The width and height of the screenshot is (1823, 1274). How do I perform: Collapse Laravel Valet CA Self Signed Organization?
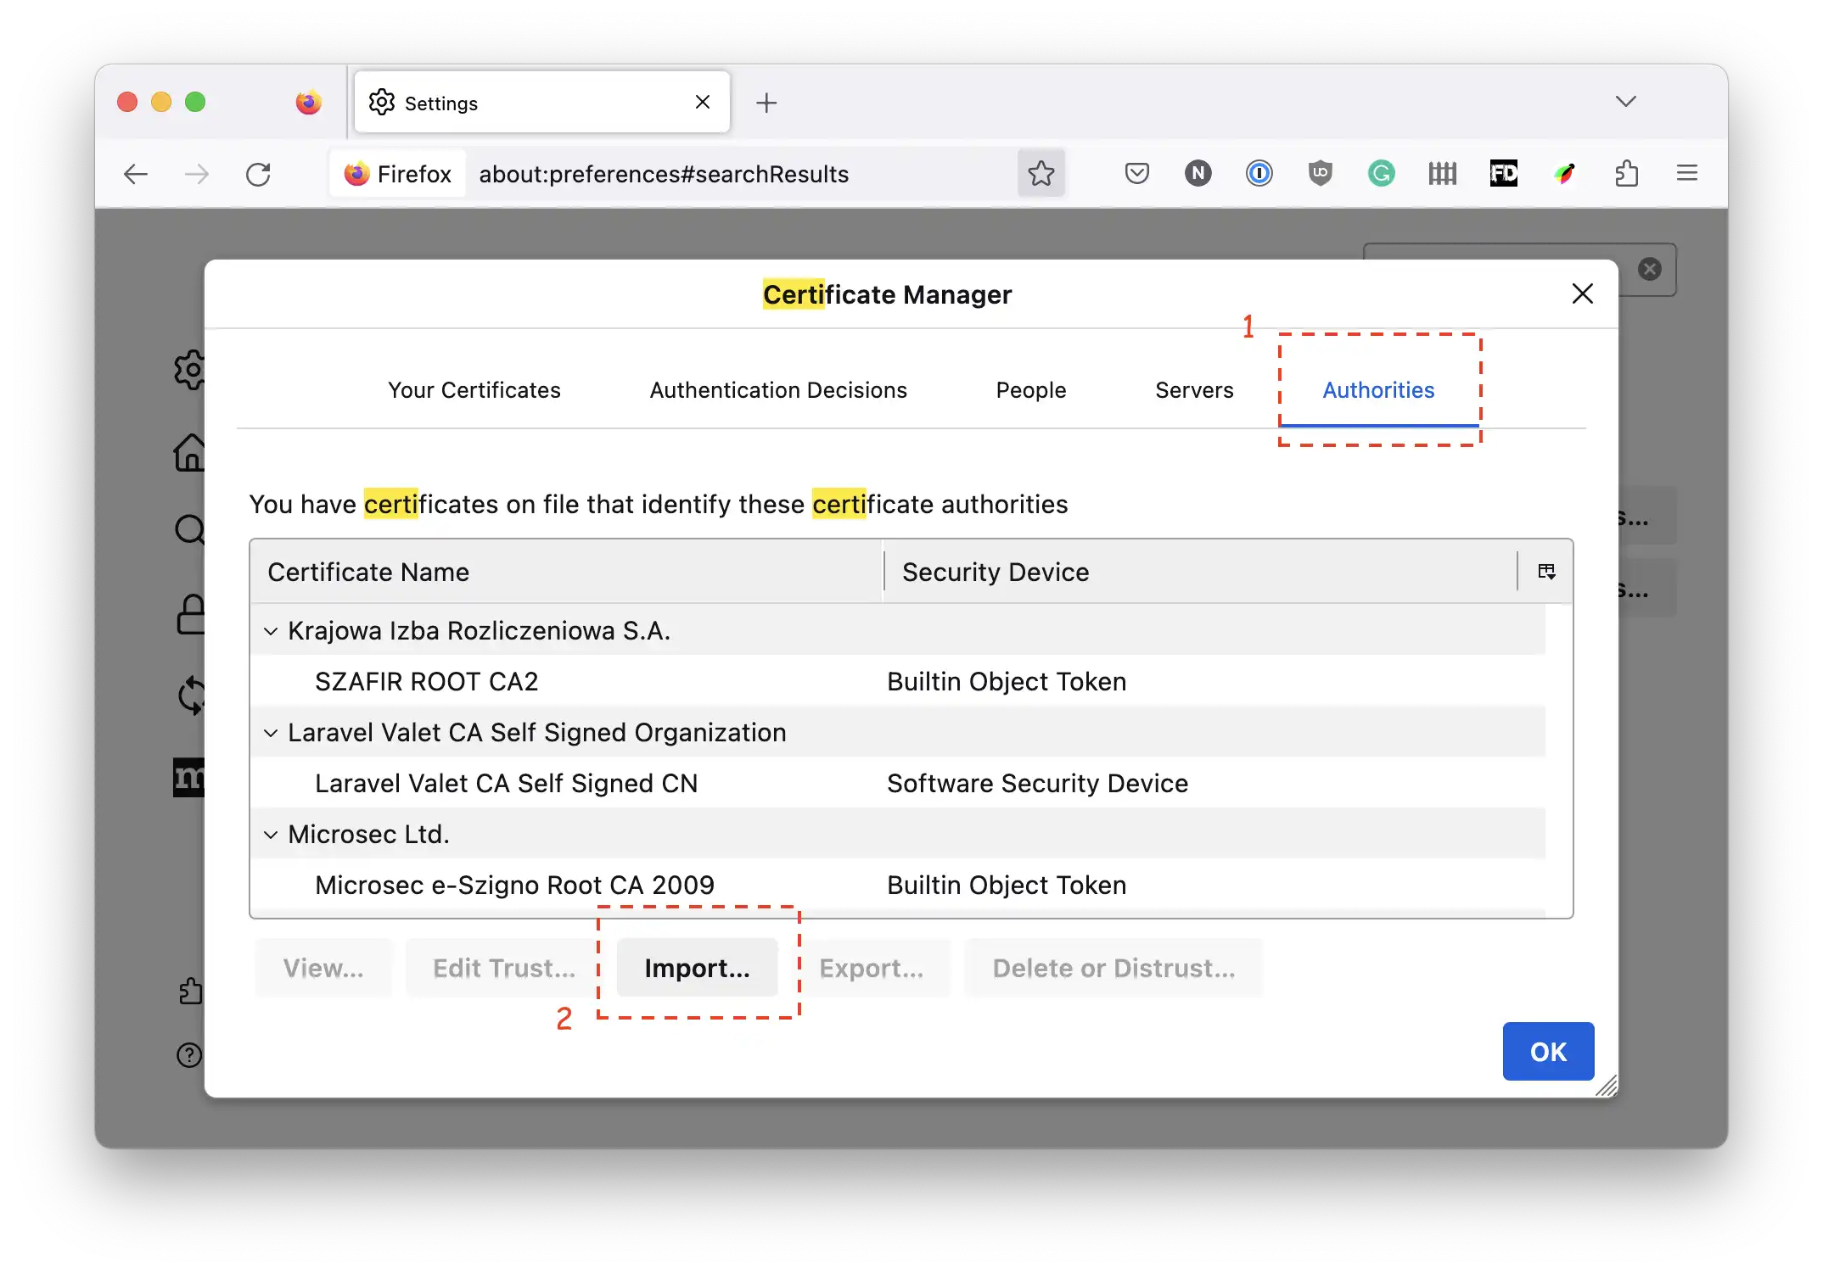[x=271, y=733]
